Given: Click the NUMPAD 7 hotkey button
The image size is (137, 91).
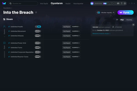Looking at the screenshot, I should point(76,57).
